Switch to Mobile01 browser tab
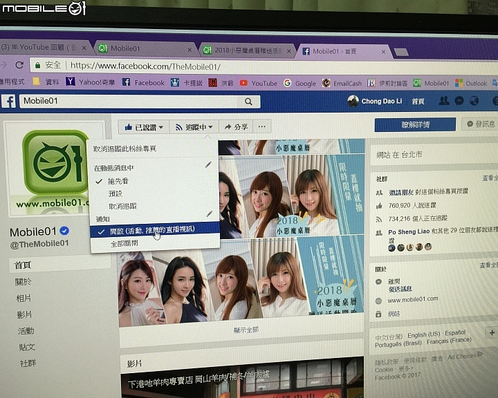Image resolution: width=498 pixels, height=398 pixels. (145, 49)
